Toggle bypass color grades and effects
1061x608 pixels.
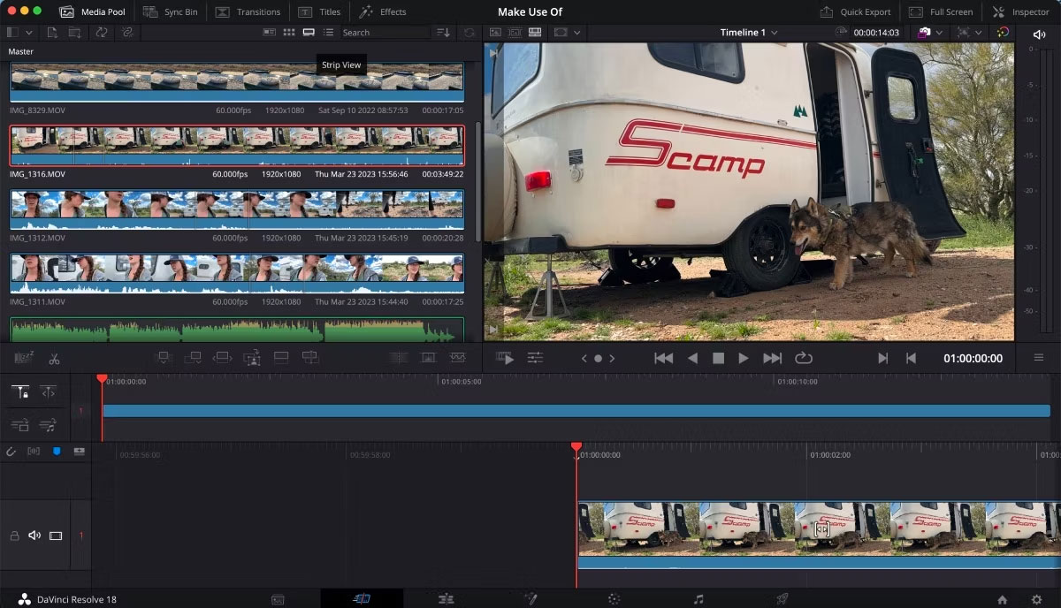point(1003,33)
